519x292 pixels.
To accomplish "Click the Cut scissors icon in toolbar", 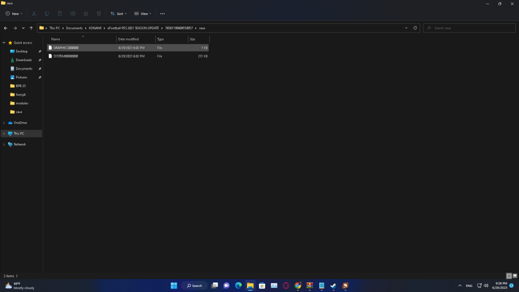I will 34,13.
